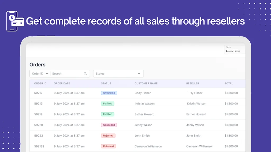
Task: Click the Rejected status badge
Action: [108, 136]
